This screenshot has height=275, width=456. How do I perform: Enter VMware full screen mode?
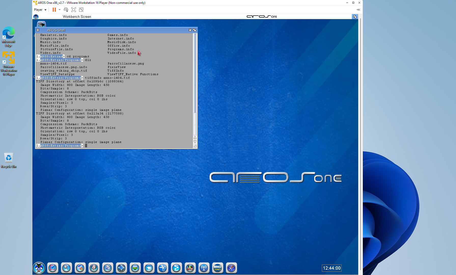point(74,10)
